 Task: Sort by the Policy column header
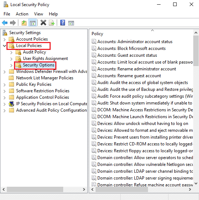97,34
